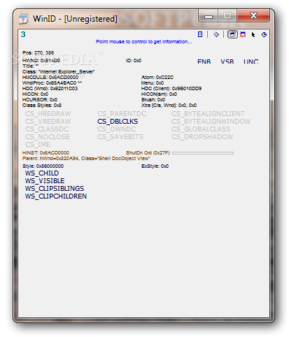Click 'Point mouse to control' hint text
Screen dimensions: 289x337
click(x=143, y=42)
